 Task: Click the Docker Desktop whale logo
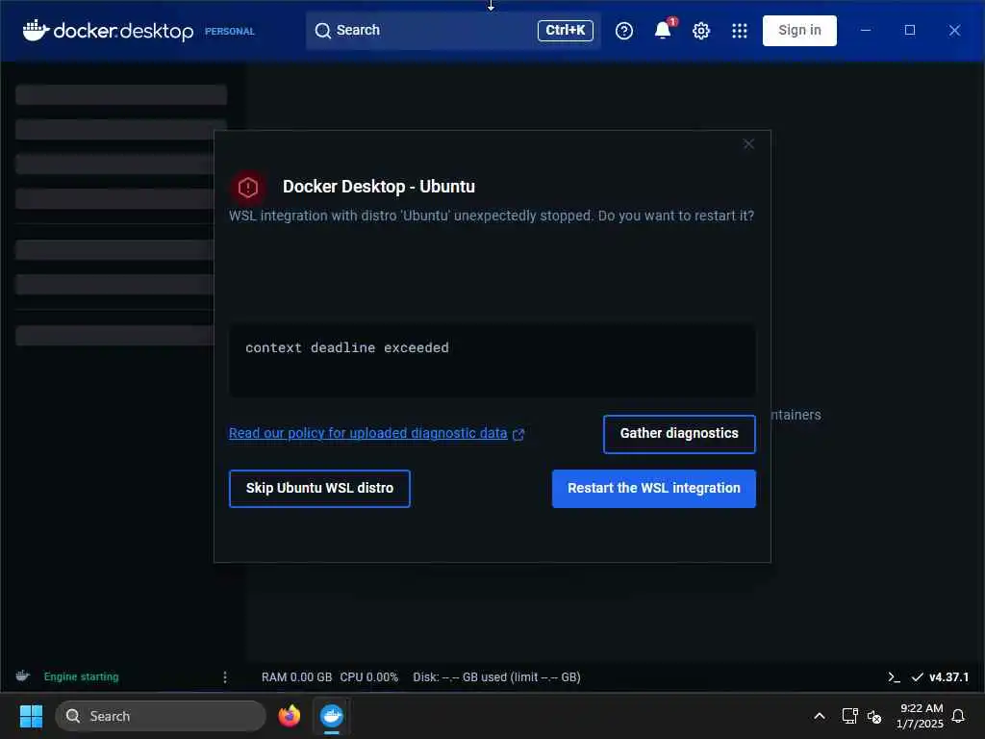coord(36,30)
